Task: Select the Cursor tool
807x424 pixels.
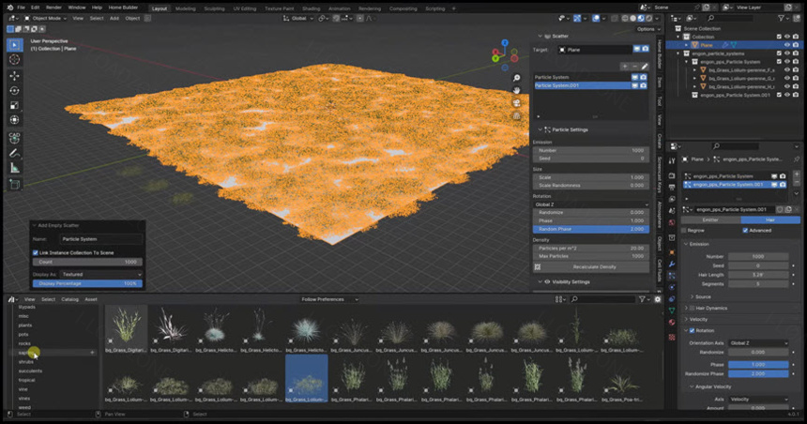Action: pos(14,60)
